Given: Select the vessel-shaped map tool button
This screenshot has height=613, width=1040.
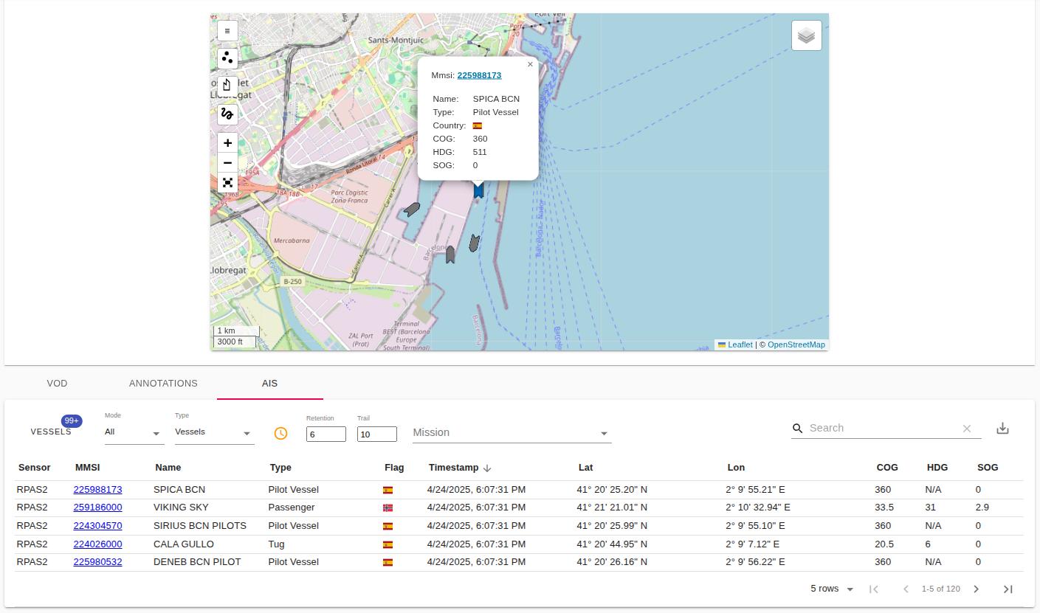Looking at the screenshot, I should click(x=227, y=85).
